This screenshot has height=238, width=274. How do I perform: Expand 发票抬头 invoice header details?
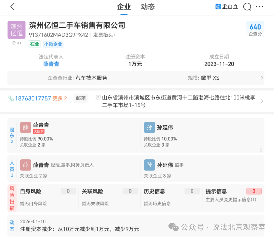[x=104, y=35]
